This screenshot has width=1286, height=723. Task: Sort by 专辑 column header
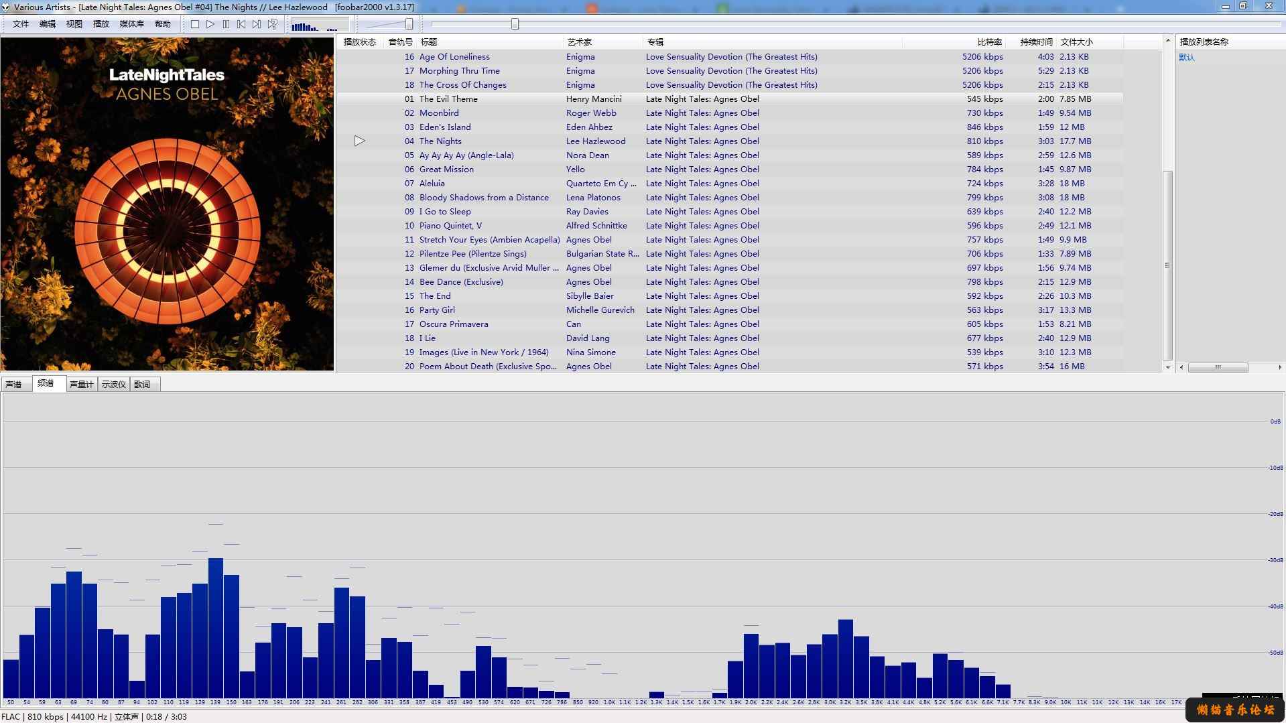pos(772,42)
